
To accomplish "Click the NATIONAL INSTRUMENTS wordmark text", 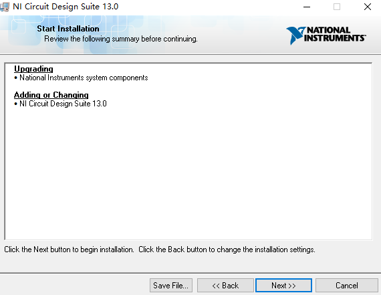I will coord(335,34).
